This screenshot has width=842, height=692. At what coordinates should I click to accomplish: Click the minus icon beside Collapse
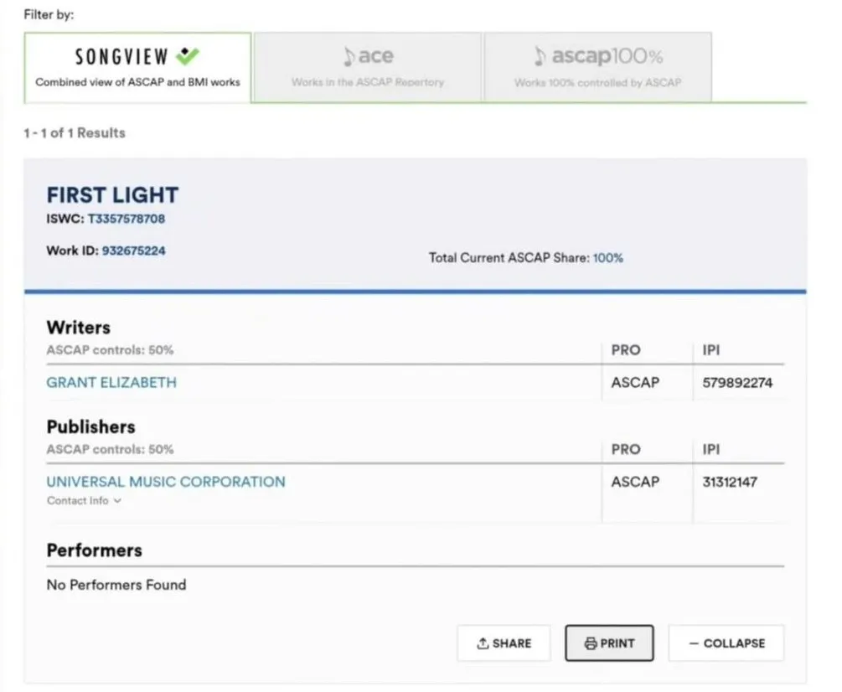694,643
